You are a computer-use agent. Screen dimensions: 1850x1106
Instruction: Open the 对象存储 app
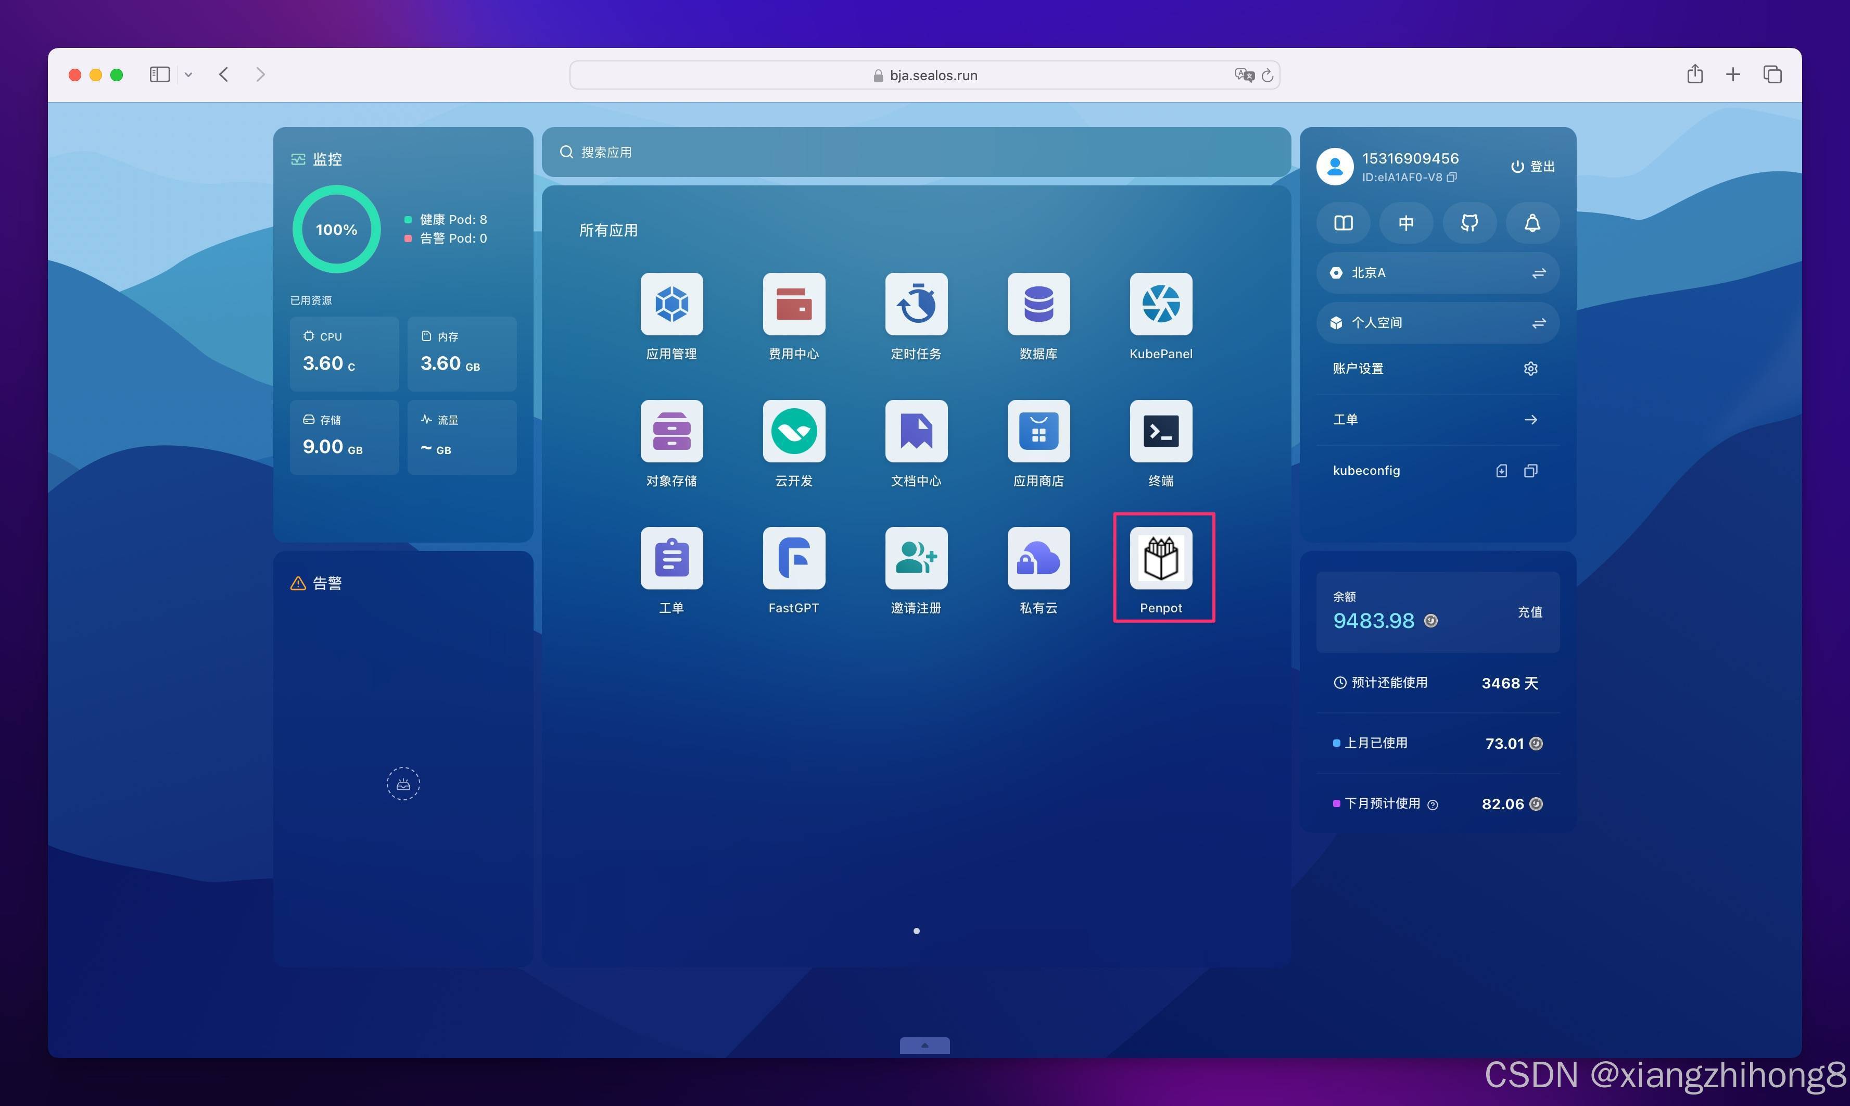pyautogui.click(x=671, y=431)
